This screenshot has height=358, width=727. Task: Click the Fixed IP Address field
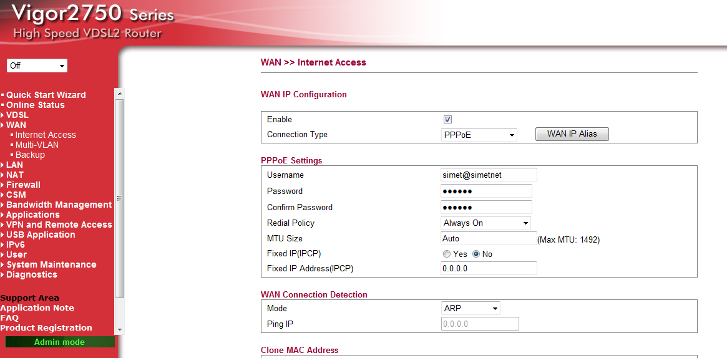pos(489,268)
